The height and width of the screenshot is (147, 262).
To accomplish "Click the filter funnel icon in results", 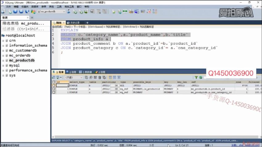I will tap(196, 78).
